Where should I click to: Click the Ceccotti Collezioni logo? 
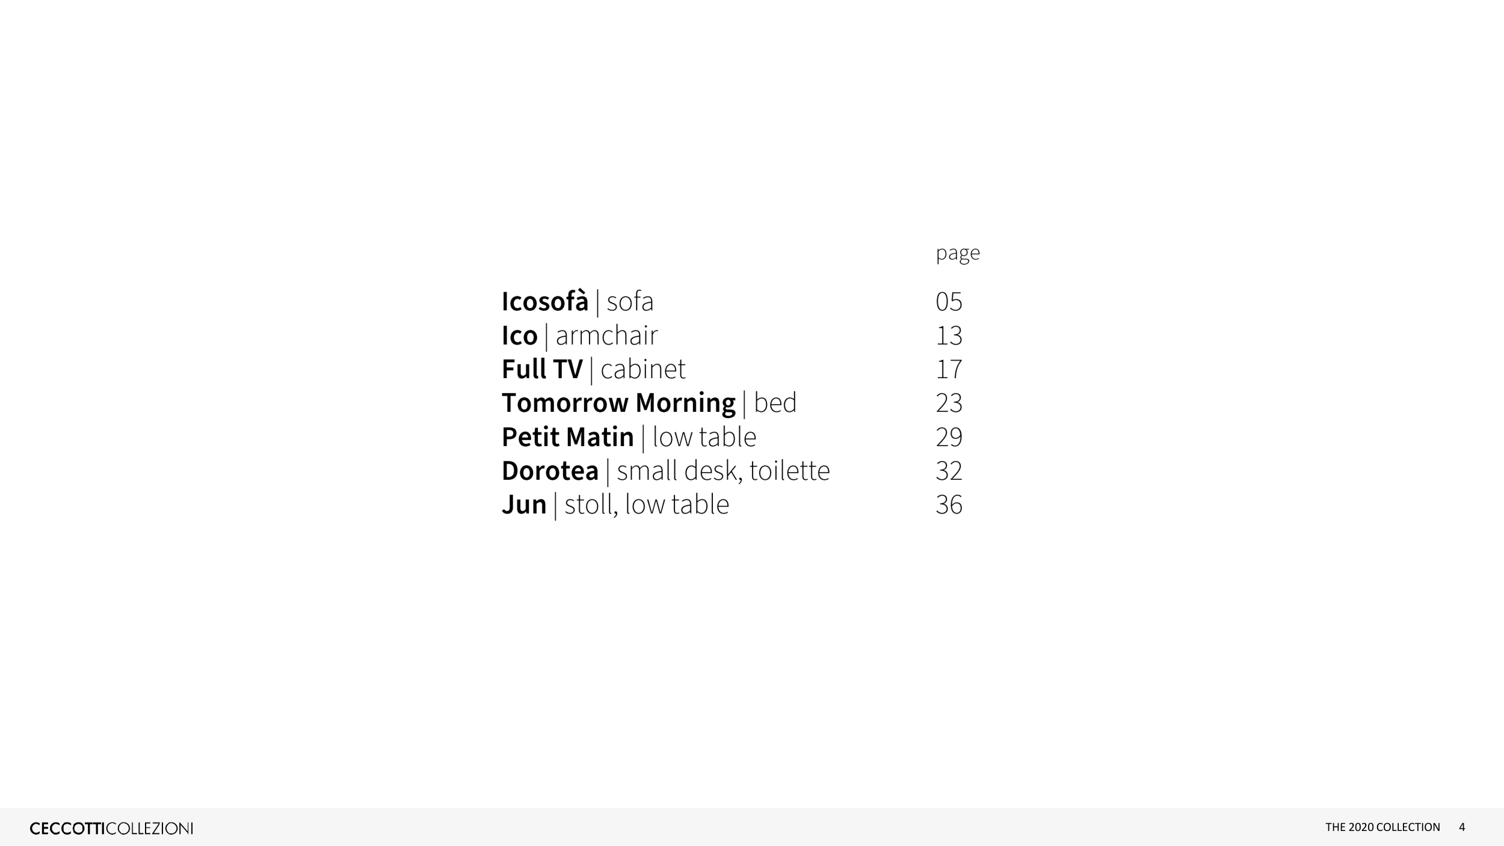tap(111, 828)
